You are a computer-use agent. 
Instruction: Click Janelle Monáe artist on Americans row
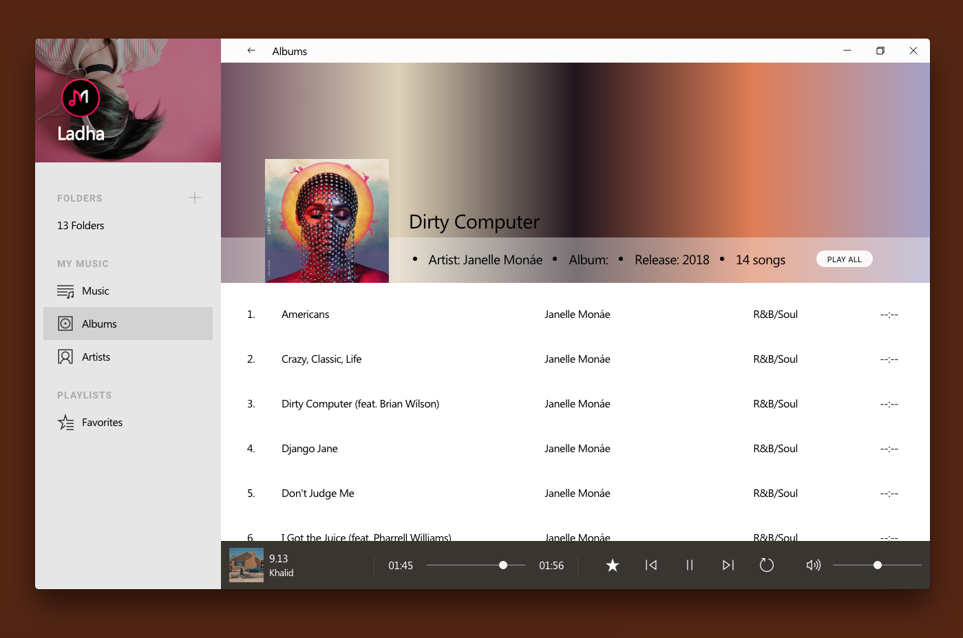(578, 315)
